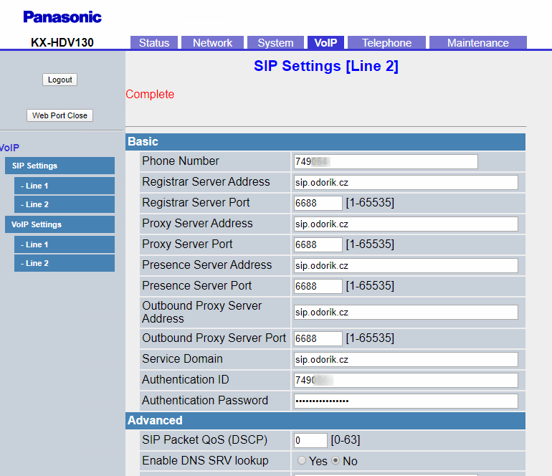Click the Proxy Server Port field
The width and height of the screenshot is (552, 476).
(x=318, y=244)
